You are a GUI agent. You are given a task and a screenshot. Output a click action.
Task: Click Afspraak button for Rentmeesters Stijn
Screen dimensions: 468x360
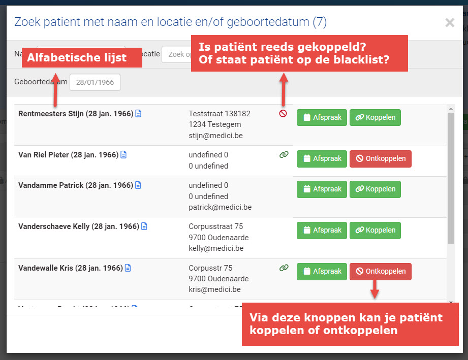322,118
